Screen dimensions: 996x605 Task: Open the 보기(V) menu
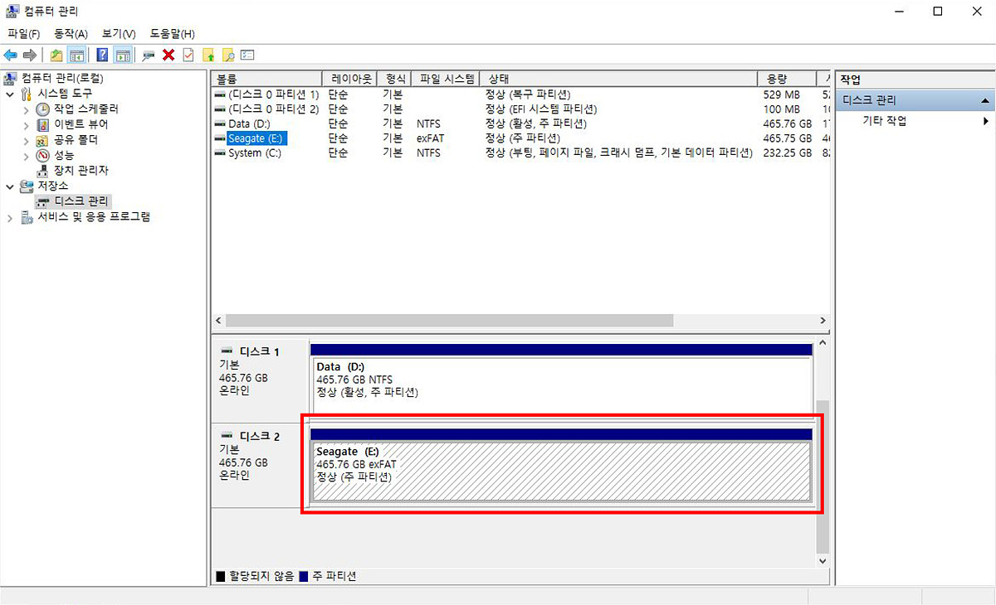[119, 34]
